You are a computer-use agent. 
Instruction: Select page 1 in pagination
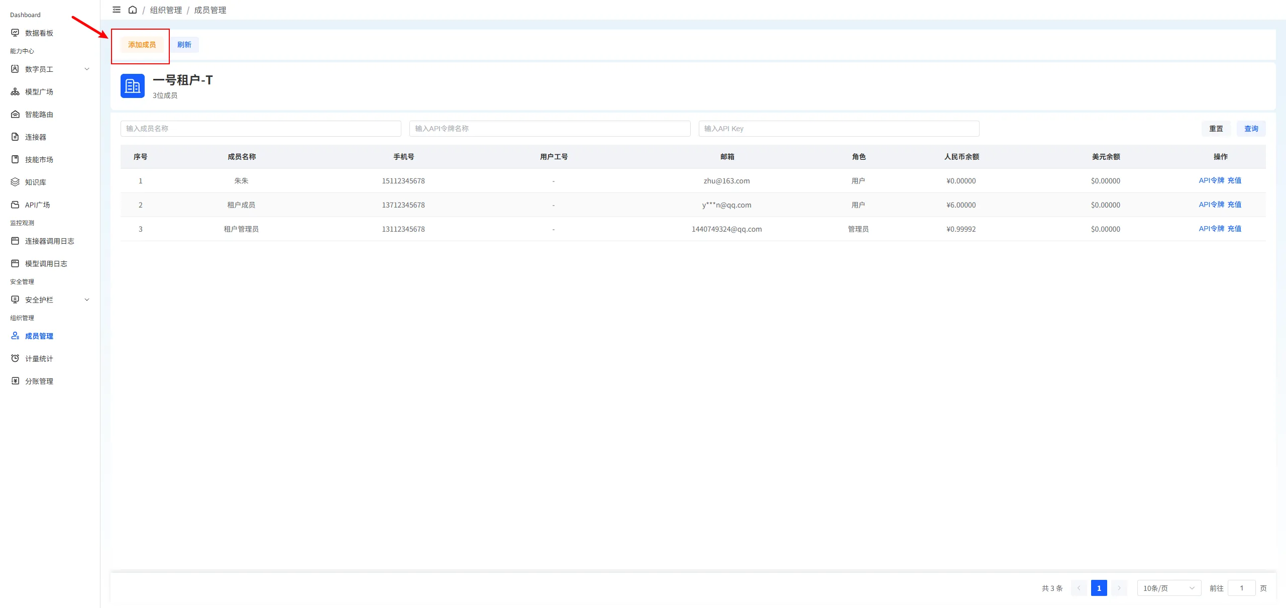(x=1099, y=588)
